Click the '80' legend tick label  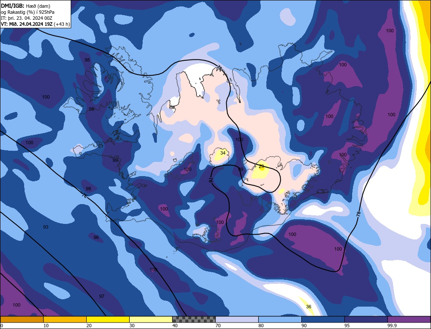261,326
